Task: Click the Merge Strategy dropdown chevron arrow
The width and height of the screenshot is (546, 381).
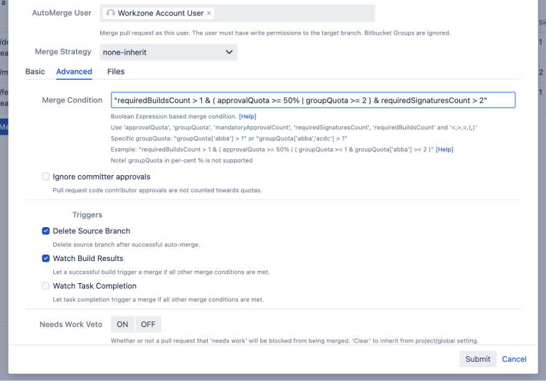Action: (x=228, y=52)
